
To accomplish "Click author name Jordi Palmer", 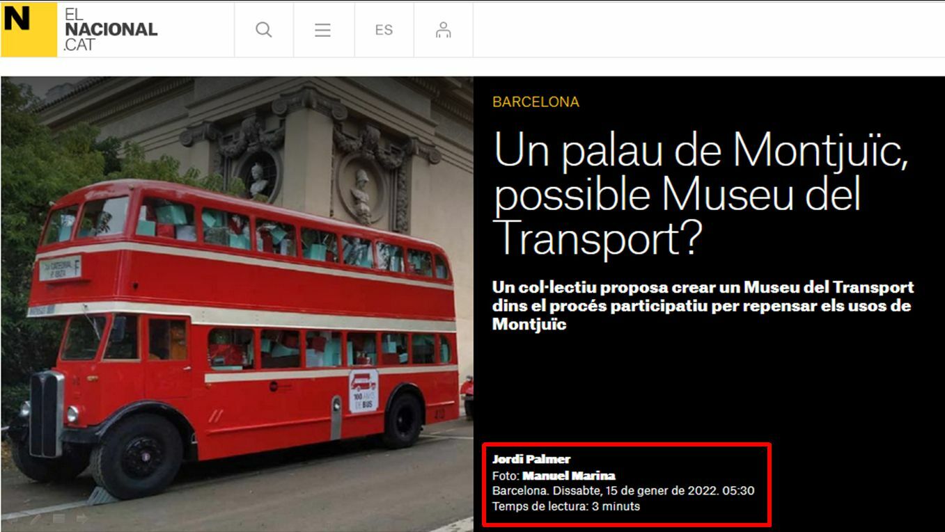I will click(x=521, y=459).
